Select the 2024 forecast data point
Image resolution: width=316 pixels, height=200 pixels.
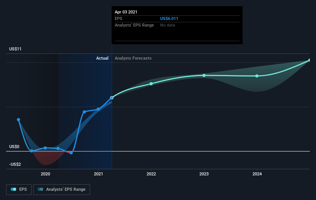[x=257, y=76]
